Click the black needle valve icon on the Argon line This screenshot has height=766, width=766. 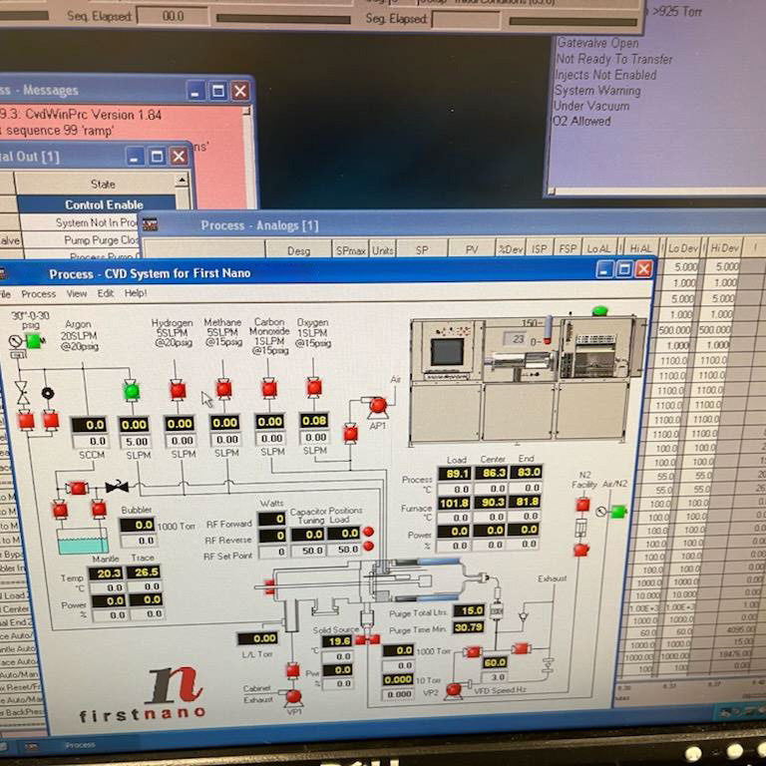(48, 393)
